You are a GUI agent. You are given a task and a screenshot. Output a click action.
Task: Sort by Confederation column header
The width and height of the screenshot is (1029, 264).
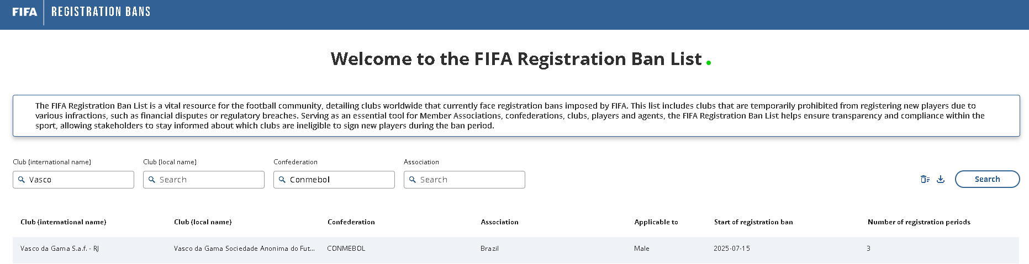click(351, 222)
